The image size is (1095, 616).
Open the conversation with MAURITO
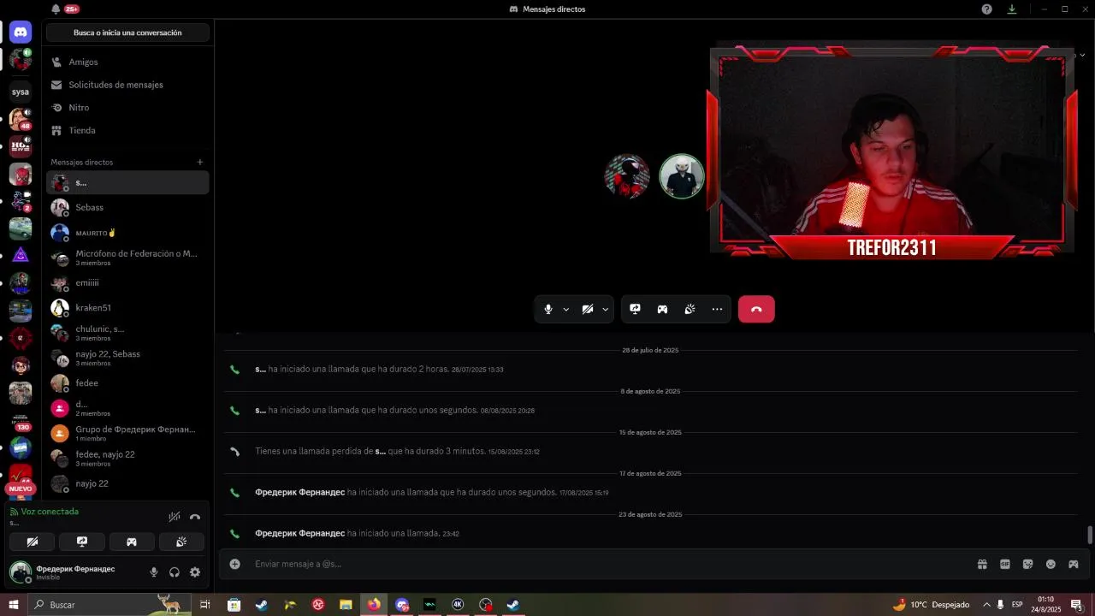127,233
